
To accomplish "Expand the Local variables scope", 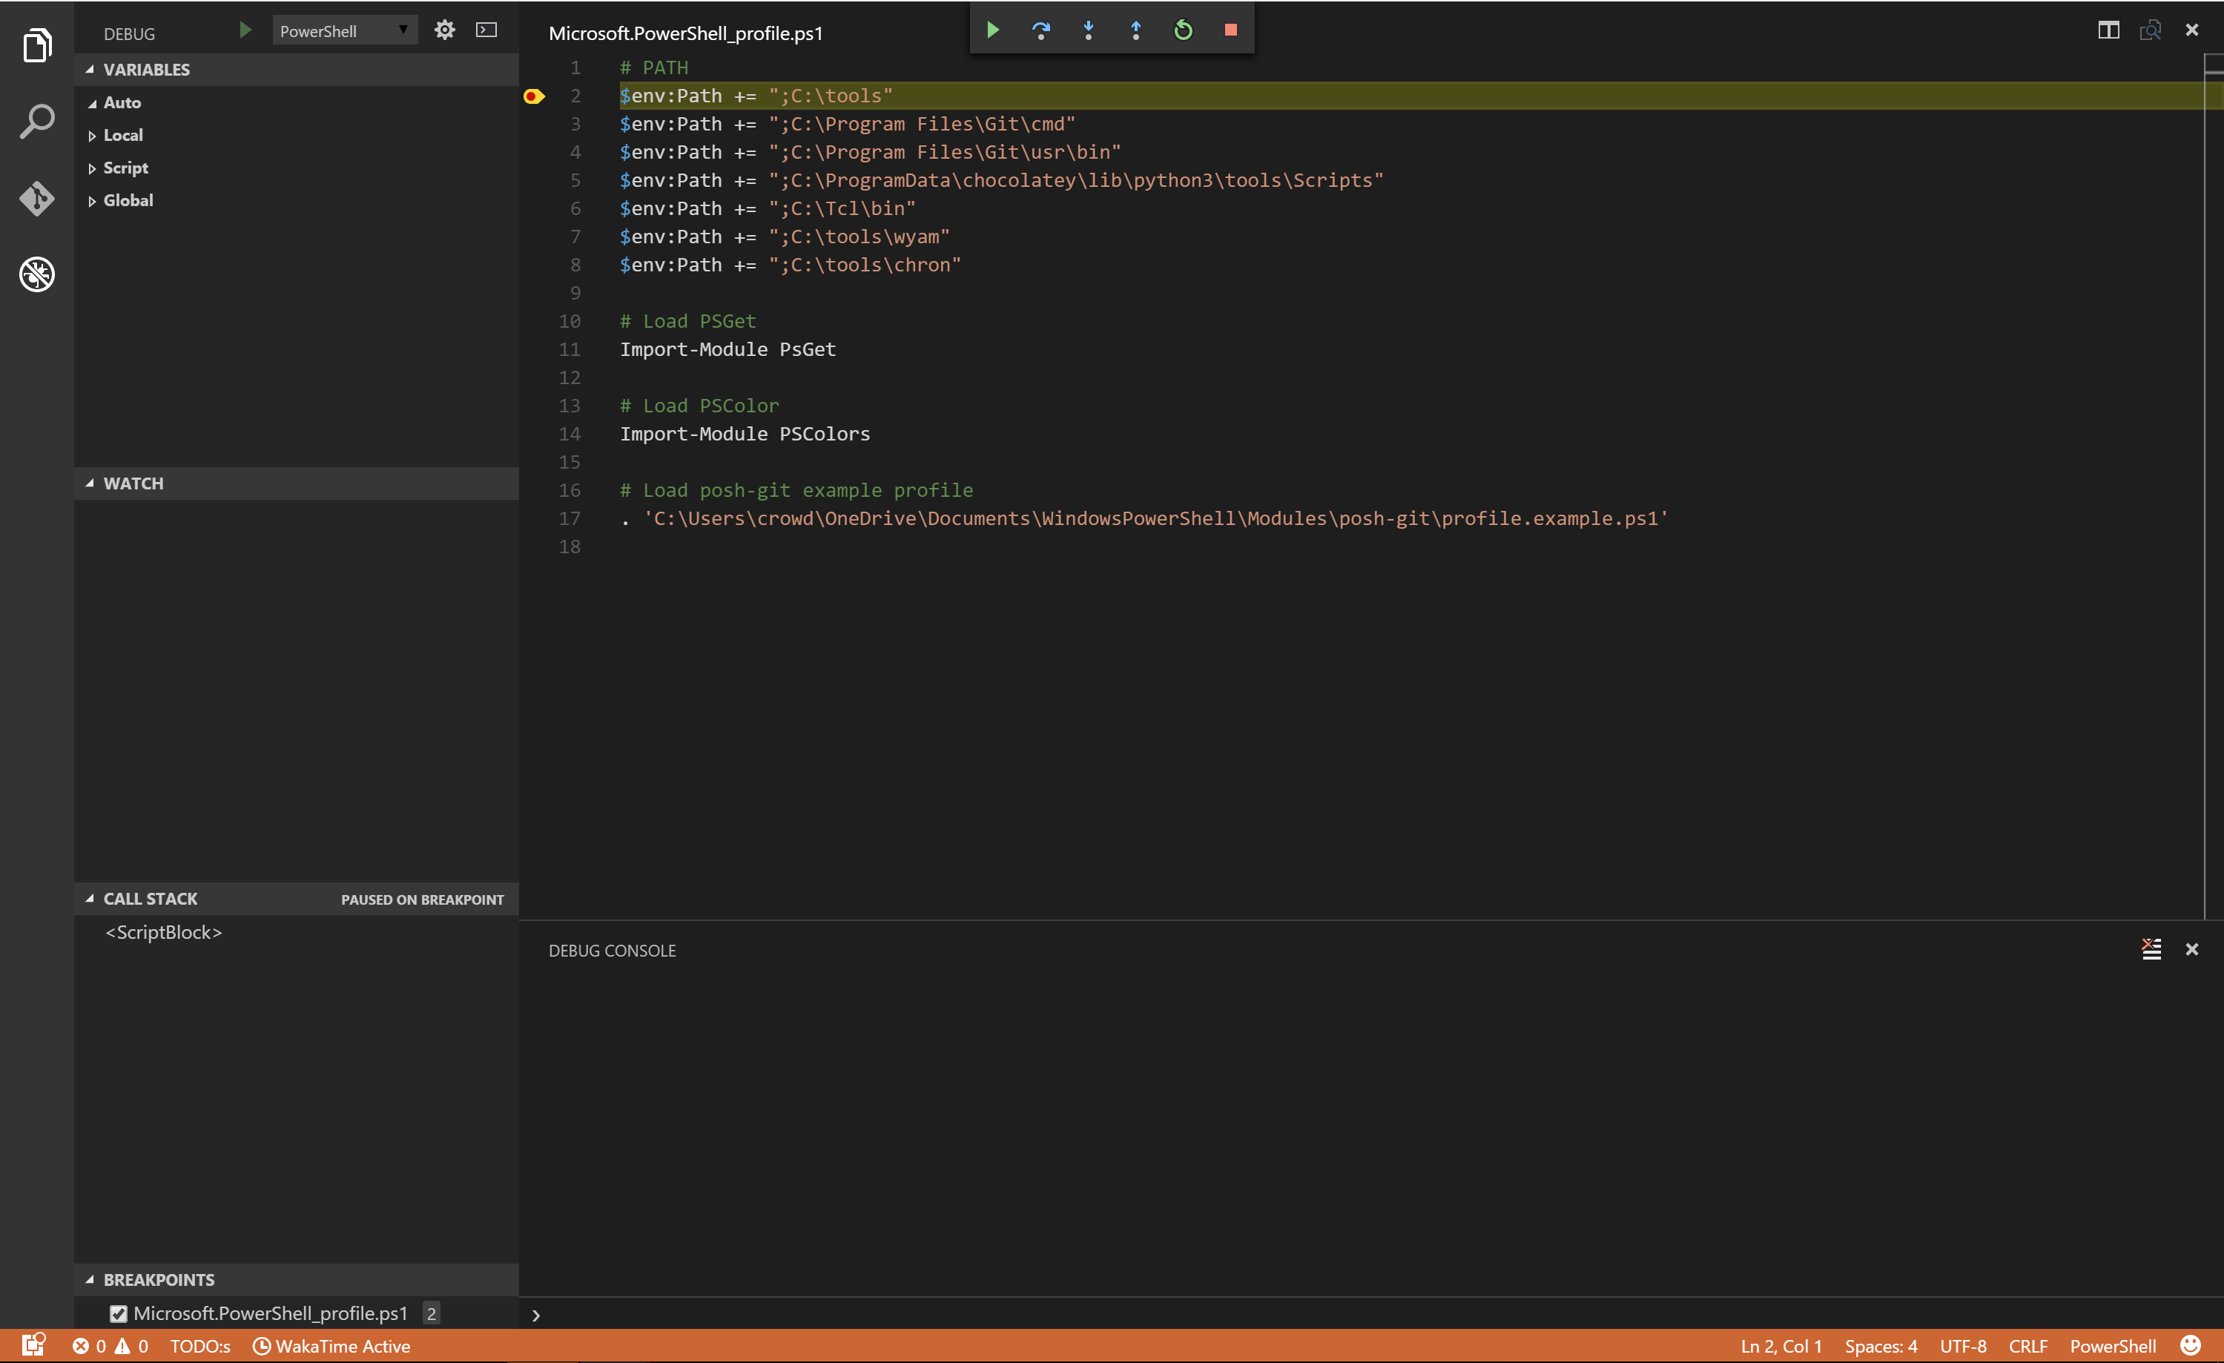I will coord(92,136).
